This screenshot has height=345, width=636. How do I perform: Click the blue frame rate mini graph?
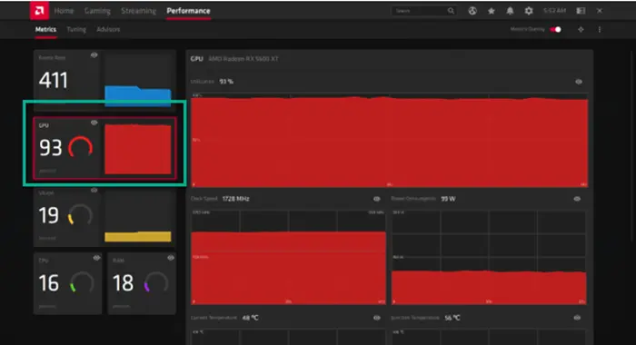138,96
